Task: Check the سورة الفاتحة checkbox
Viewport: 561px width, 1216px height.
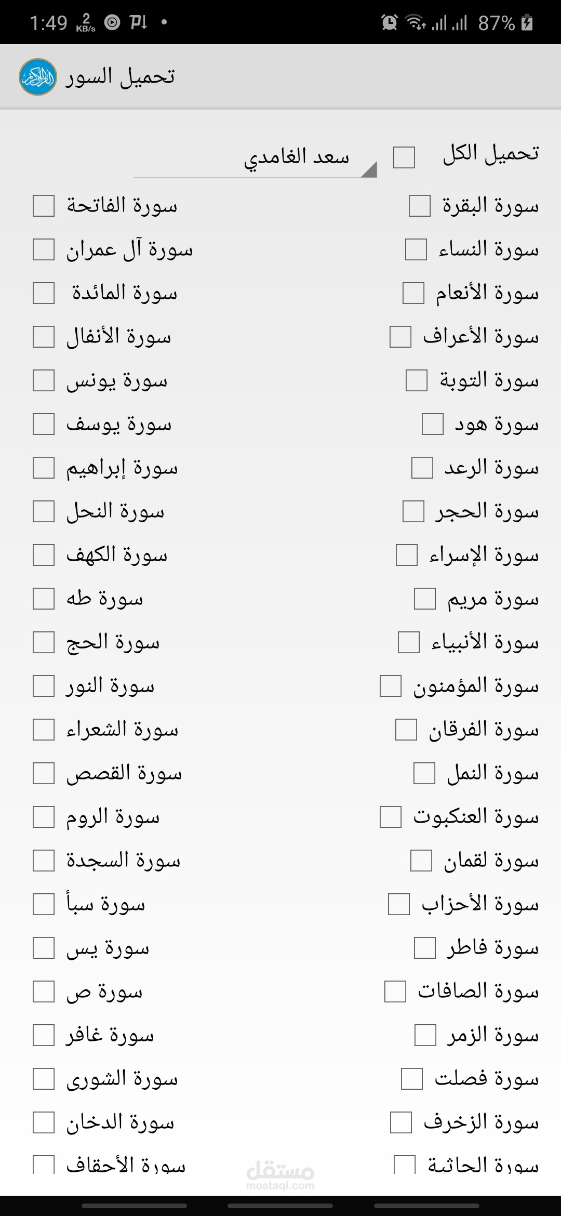Action: coord(44,206)
